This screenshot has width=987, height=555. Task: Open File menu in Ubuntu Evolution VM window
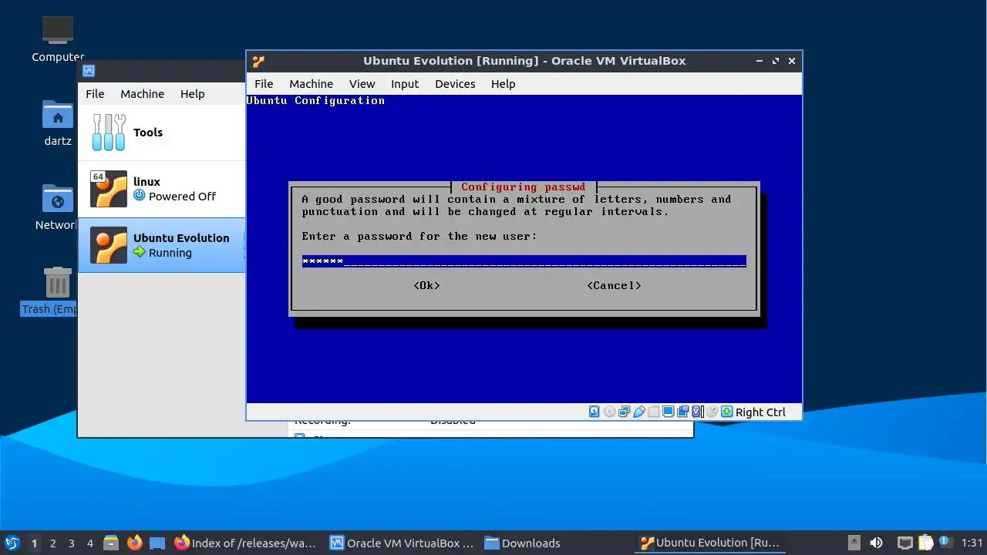coord(264,84)
